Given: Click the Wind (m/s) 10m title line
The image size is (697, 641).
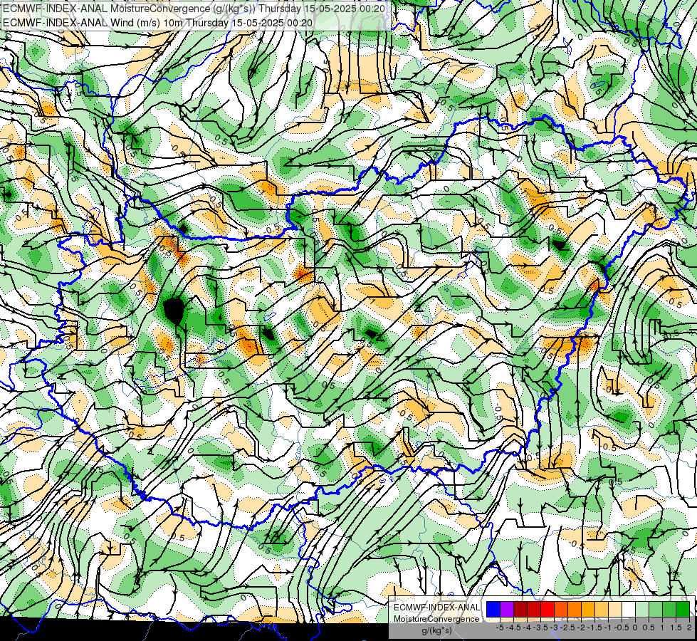Looking at the screenshot, I should point(157,23).
